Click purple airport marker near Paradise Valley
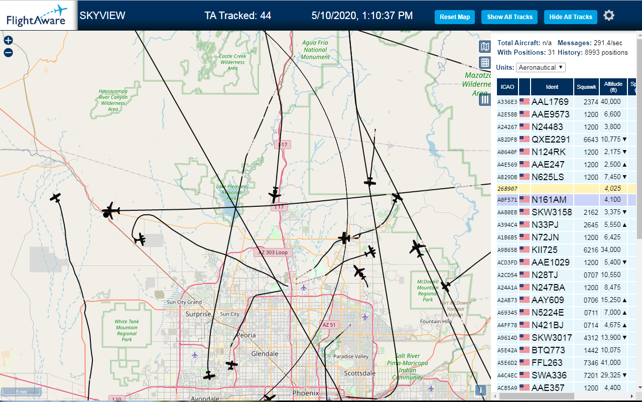The width and height of the screenshot is (642, 402). tap(365, 317)
